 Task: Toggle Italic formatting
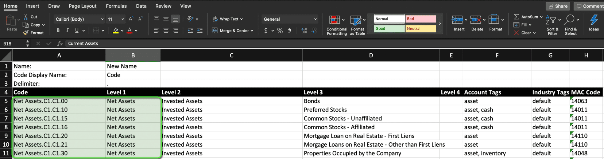(x=67, y=30)
